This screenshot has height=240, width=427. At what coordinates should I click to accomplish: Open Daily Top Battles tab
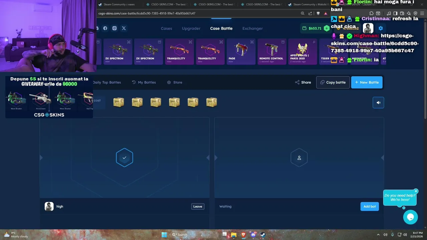point(107,82)
